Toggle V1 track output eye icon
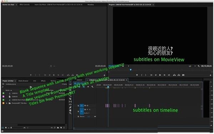Image resolution: width=214 pixels, height=134 pixels. 87,105
